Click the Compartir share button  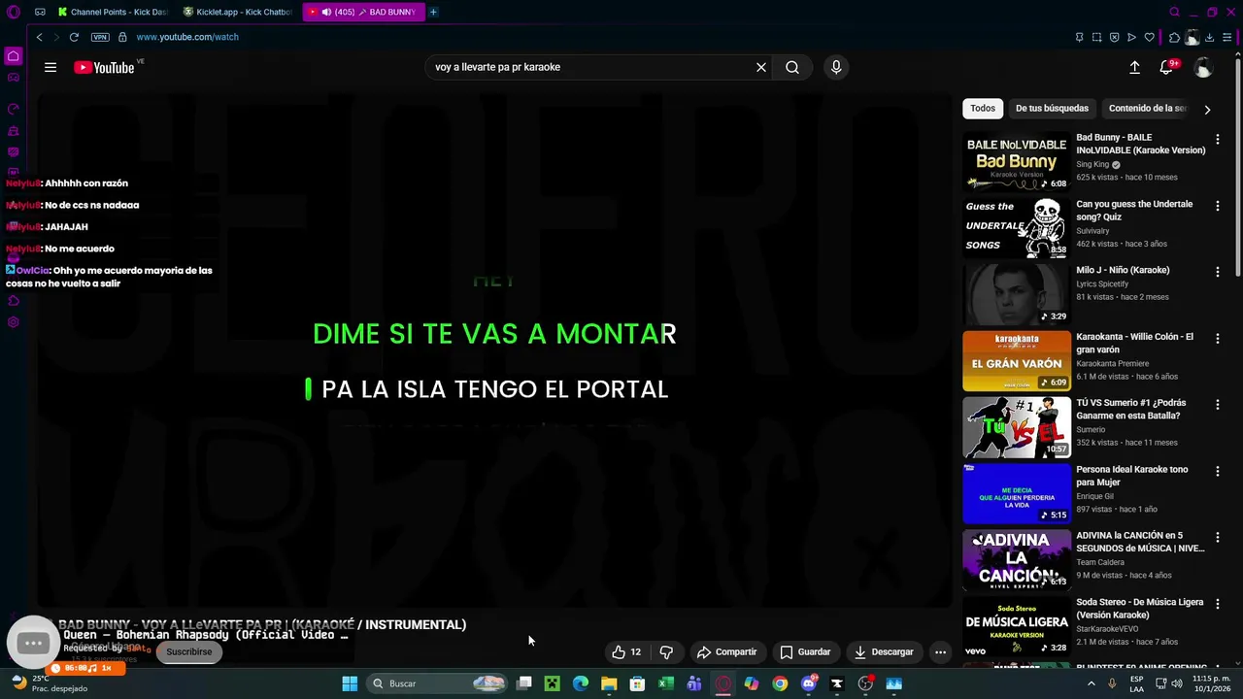pyautogui.click(x=727, y=652)
